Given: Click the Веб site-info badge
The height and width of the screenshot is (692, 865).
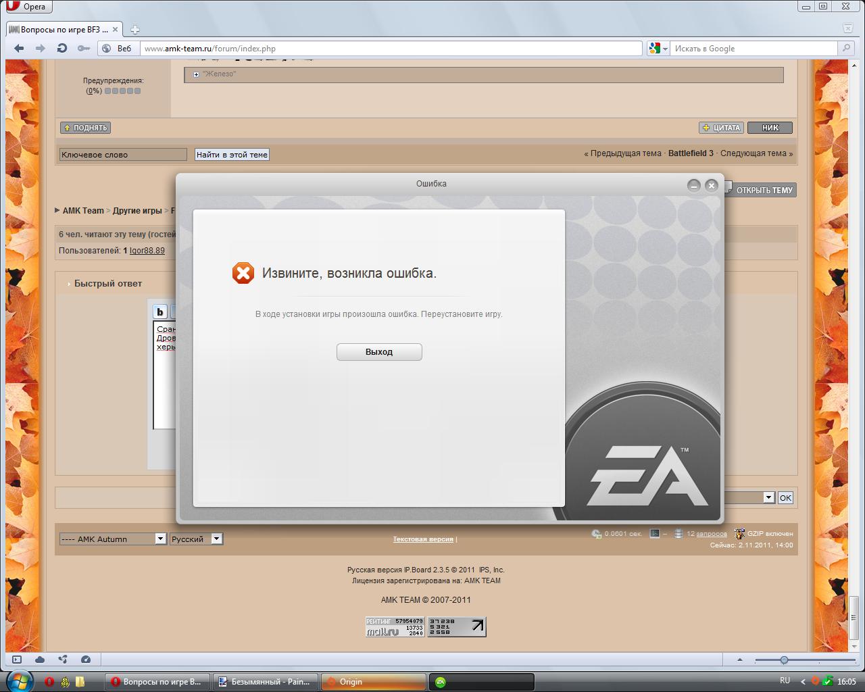Looking at the screenshot, I should coord(119,48).
